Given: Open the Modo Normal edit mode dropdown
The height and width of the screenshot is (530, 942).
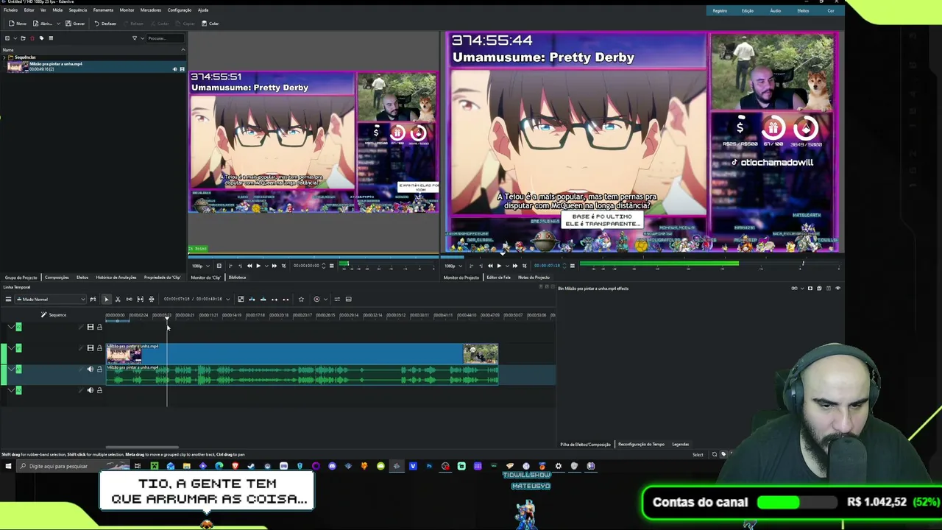Looking at the screenshot, I should coord(51,300).
